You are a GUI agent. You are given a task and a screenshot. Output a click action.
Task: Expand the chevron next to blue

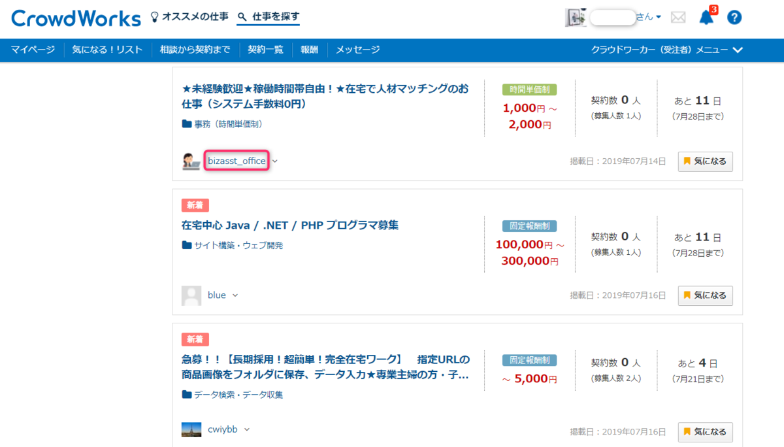pyautogui.click(x=235, y=295)
